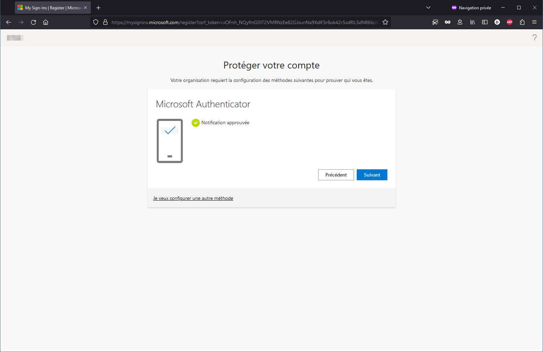Maximize the browser window

[x=519, y=8]
